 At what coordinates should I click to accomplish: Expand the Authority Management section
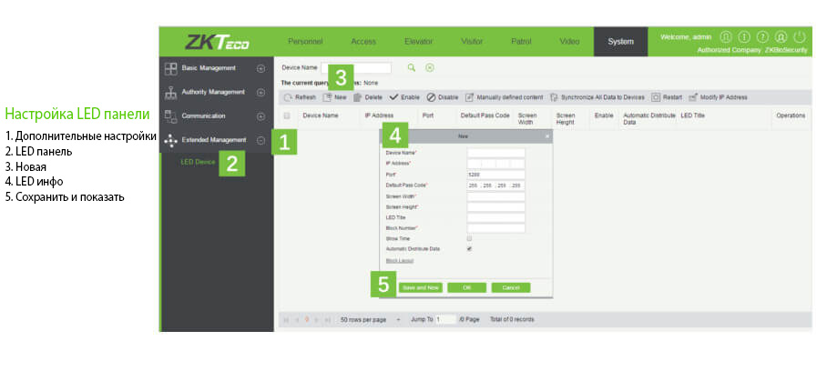click(260, 93)
